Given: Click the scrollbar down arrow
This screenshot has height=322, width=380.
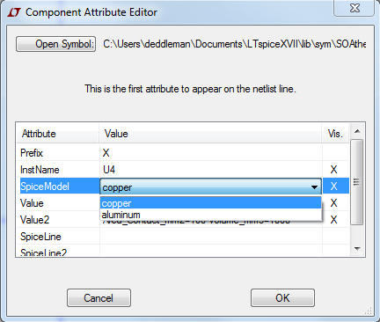Looking at the screenshot, I should (x=357, y=249).
